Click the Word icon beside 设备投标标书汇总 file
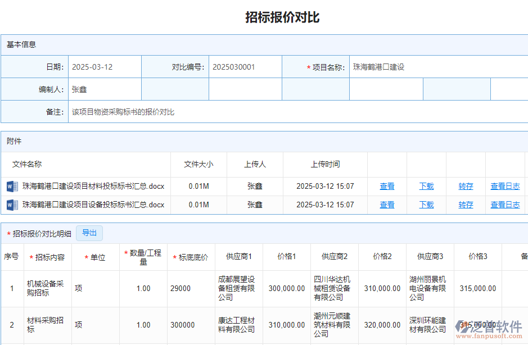The image size is (528, 345). [x=12, y=205]
